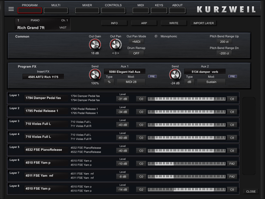Click Layer 6 keyboard range strip

(187, 164)
